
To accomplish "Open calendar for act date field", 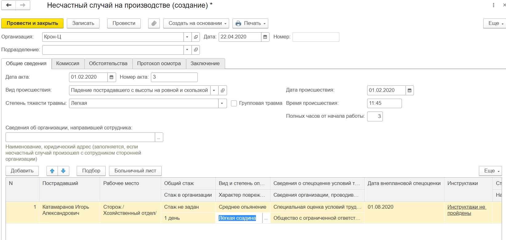I will [111, 77].
